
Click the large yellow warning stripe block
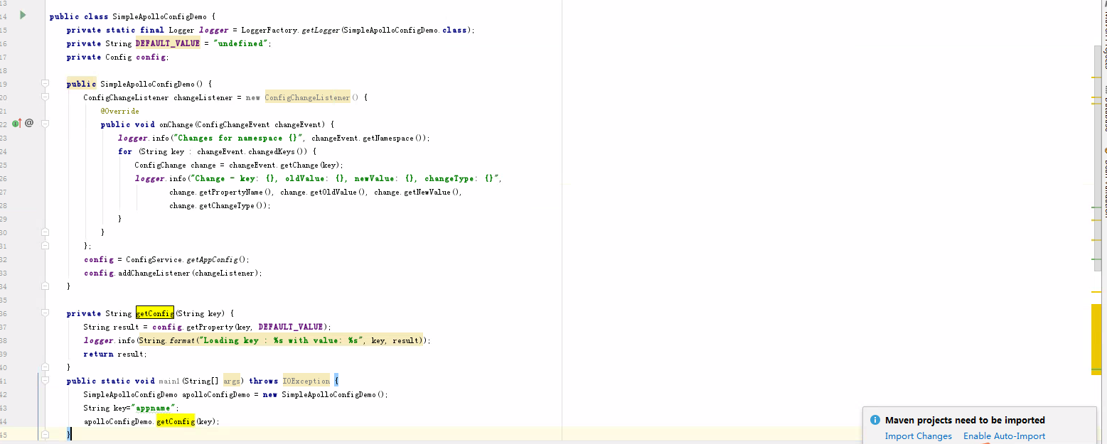coord(1096,338)
